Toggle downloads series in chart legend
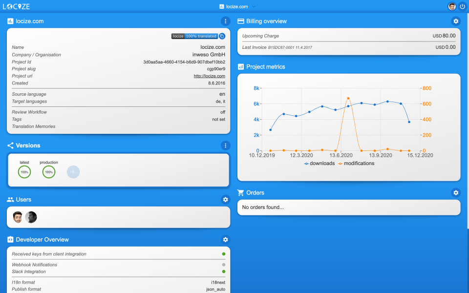Viewport: 469px width, 293px height. [320, 163]
